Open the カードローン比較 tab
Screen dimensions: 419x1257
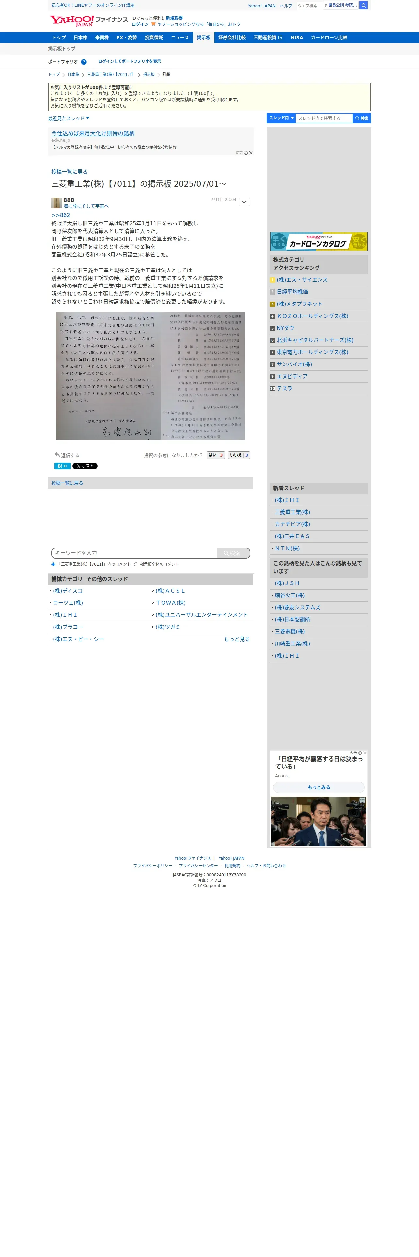tap(329, 38)
